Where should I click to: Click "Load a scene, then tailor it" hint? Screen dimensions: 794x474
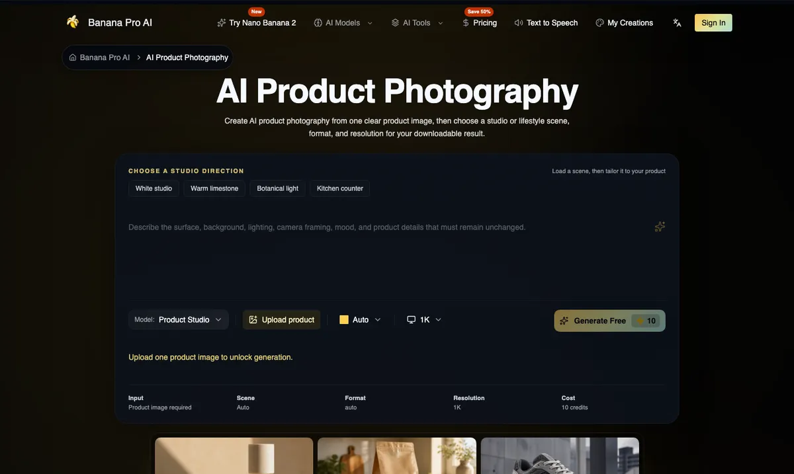point(609,171)
